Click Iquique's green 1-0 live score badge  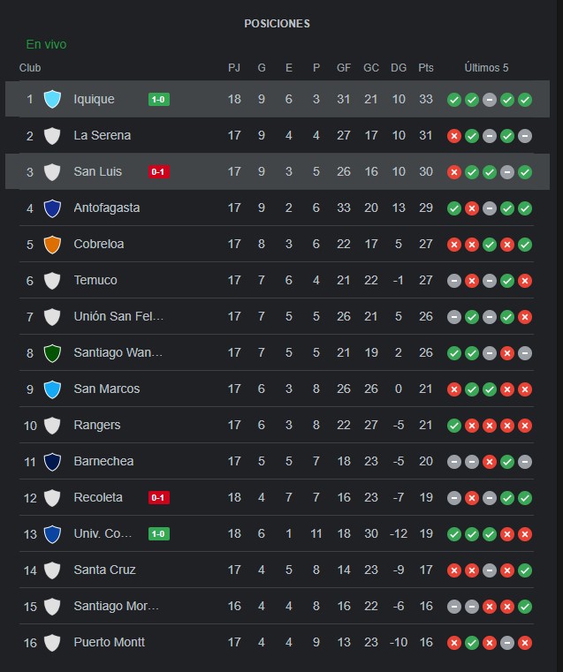159,100
